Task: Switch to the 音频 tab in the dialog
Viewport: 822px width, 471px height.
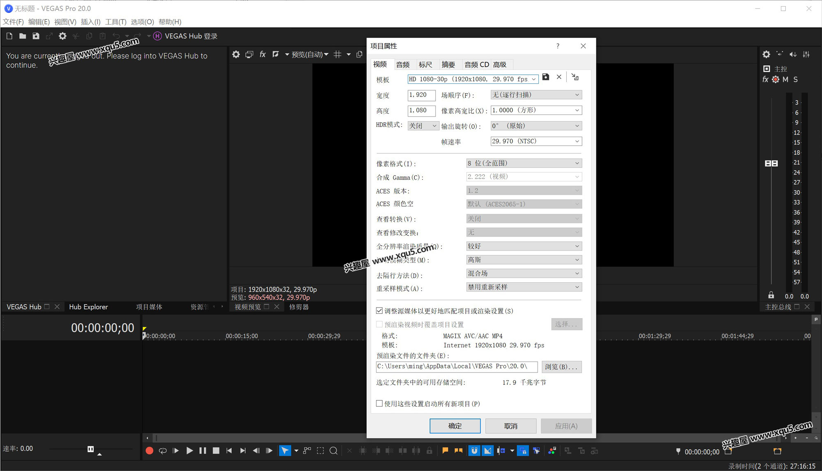Action: click(403, 64)
